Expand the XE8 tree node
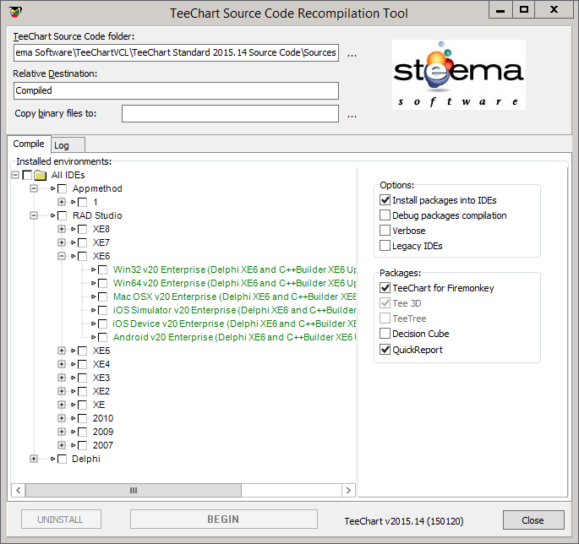The image size is (579, 544). (62, 229)
